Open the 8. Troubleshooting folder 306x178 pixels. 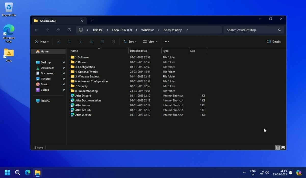pos(86,91)
